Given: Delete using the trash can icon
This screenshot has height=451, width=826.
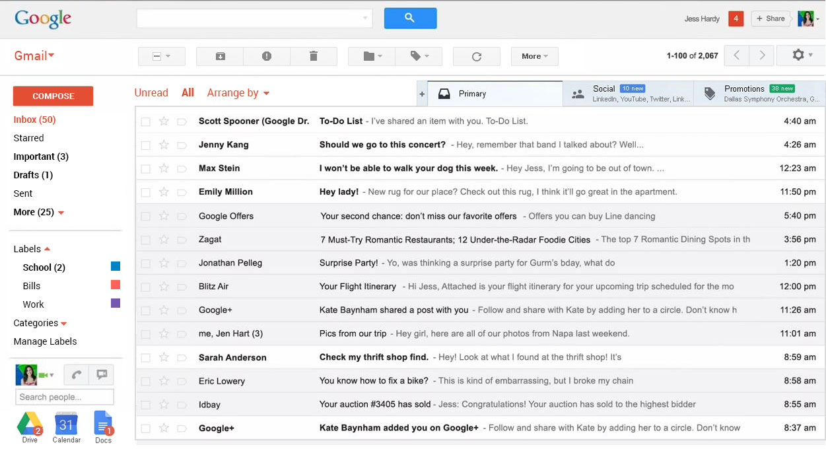Looking at the screenshot, I should (x=314, y=56).
